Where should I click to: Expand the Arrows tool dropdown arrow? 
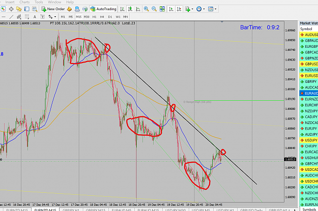[x=55, y=17]
